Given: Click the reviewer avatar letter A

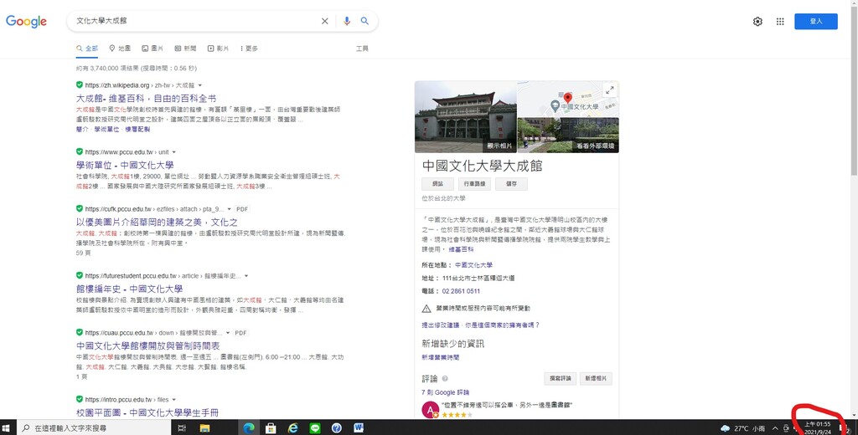Looking at the screenshot, I should coord(430,410).
